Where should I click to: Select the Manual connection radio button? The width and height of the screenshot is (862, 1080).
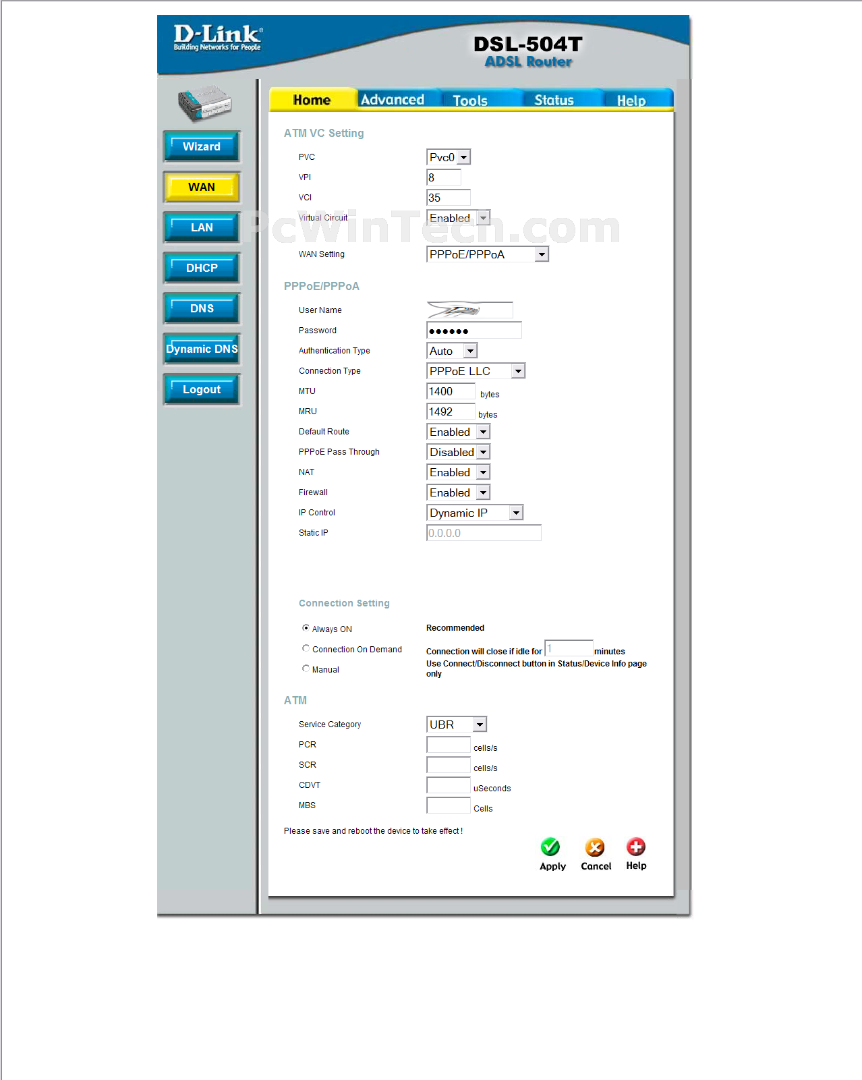pyautogui.click(x=306, y=669)
